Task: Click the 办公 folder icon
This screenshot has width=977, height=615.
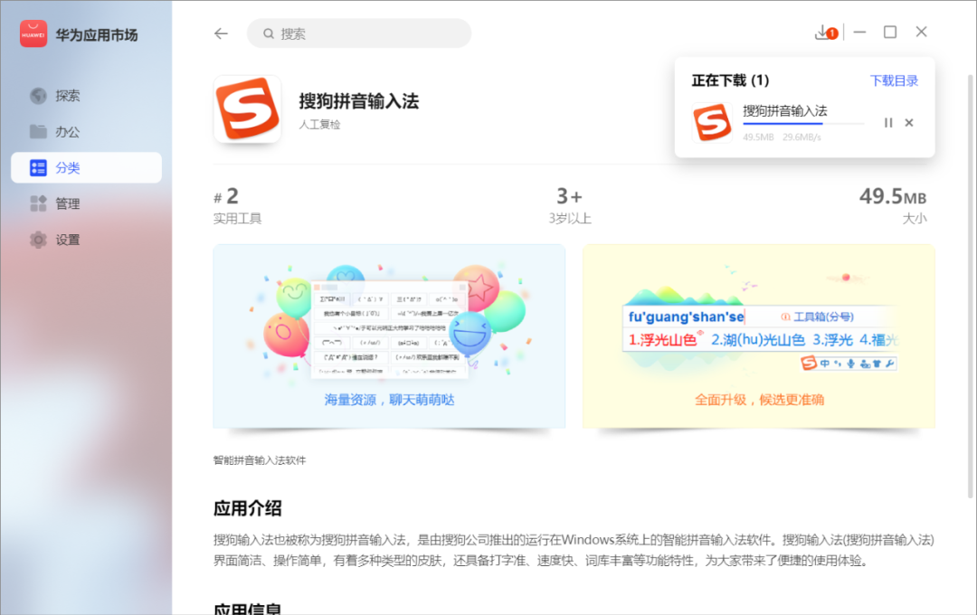Action: tap(38, 131)
